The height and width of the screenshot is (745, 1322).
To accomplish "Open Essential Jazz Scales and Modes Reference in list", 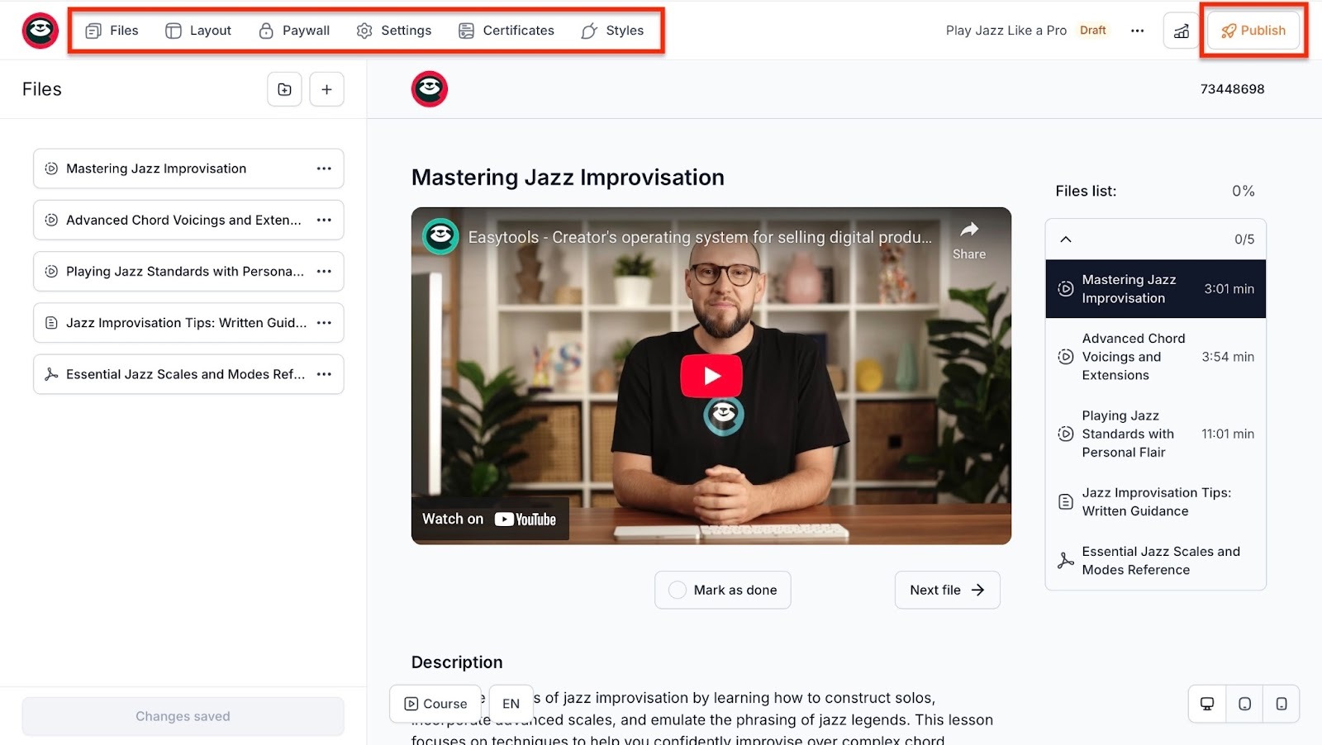I will (x=1156, y=561).
